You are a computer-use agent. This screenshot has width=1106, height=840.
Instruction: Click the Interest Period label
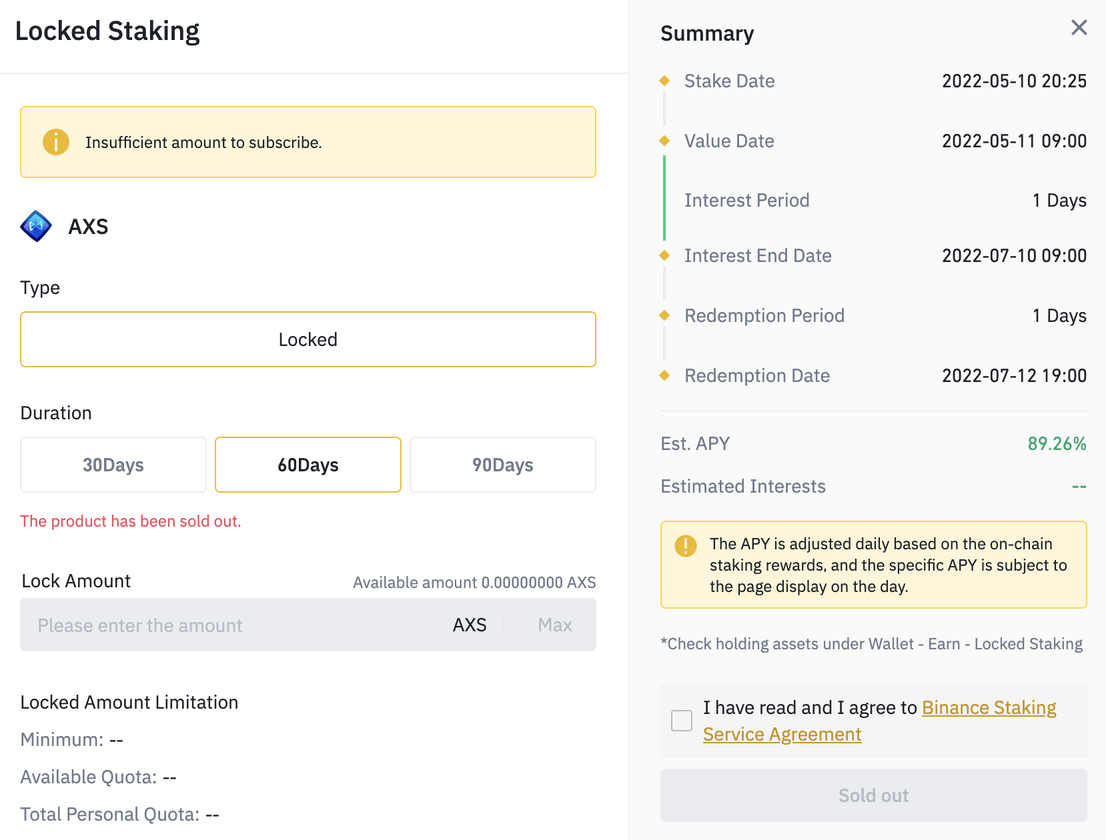pyautogui.click(x=747, y=200)
